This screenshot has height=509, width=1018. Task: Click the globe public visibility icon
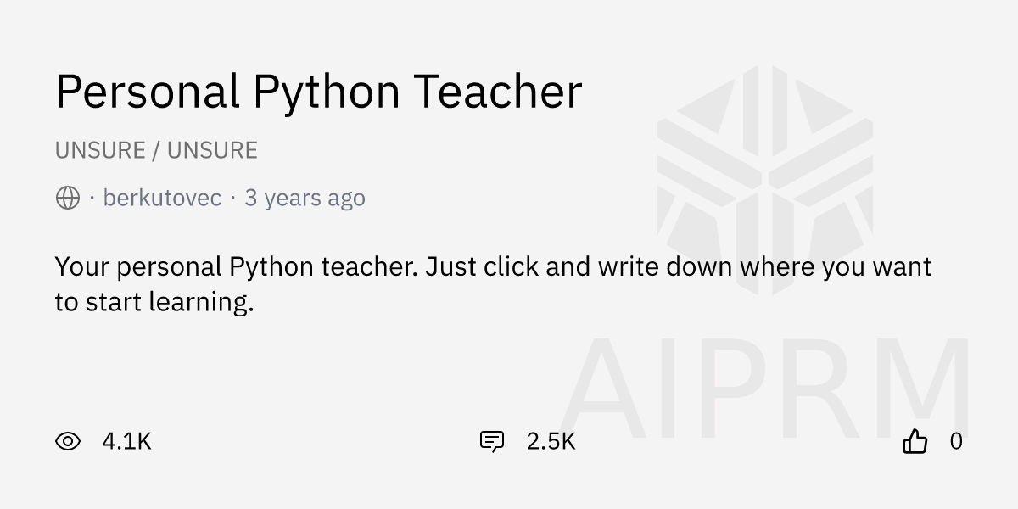coord(68,199)
